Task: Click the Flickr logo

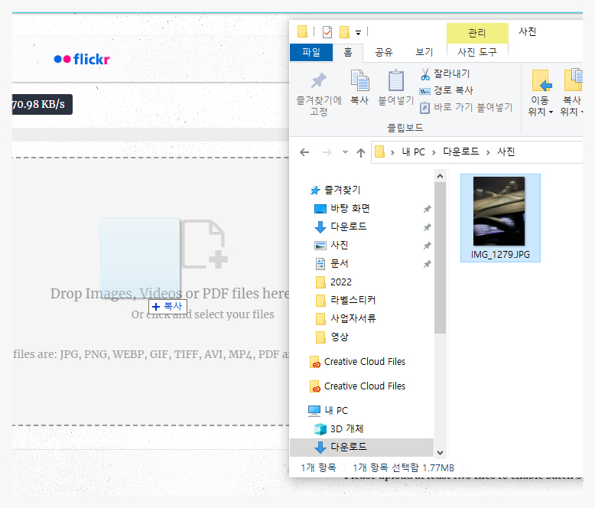Action: 82,59
